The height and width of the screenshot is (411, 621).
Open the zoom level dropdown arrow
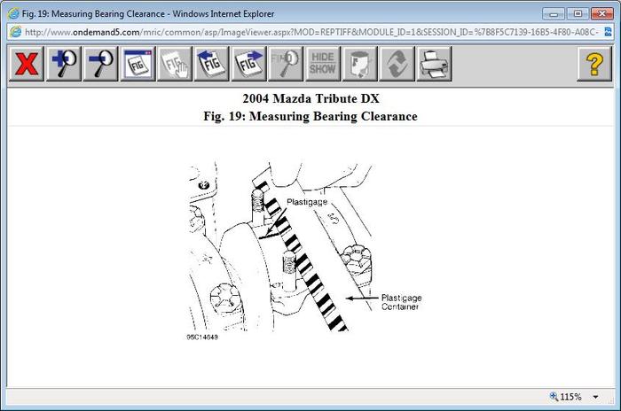point(595,397)
